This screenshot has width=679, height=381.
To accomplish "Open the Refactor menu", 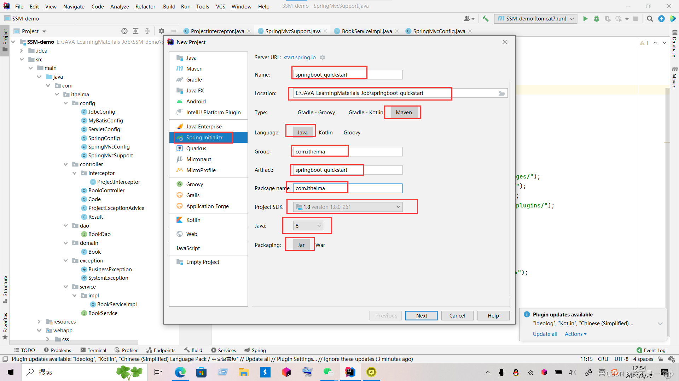I will coord(145,6).
